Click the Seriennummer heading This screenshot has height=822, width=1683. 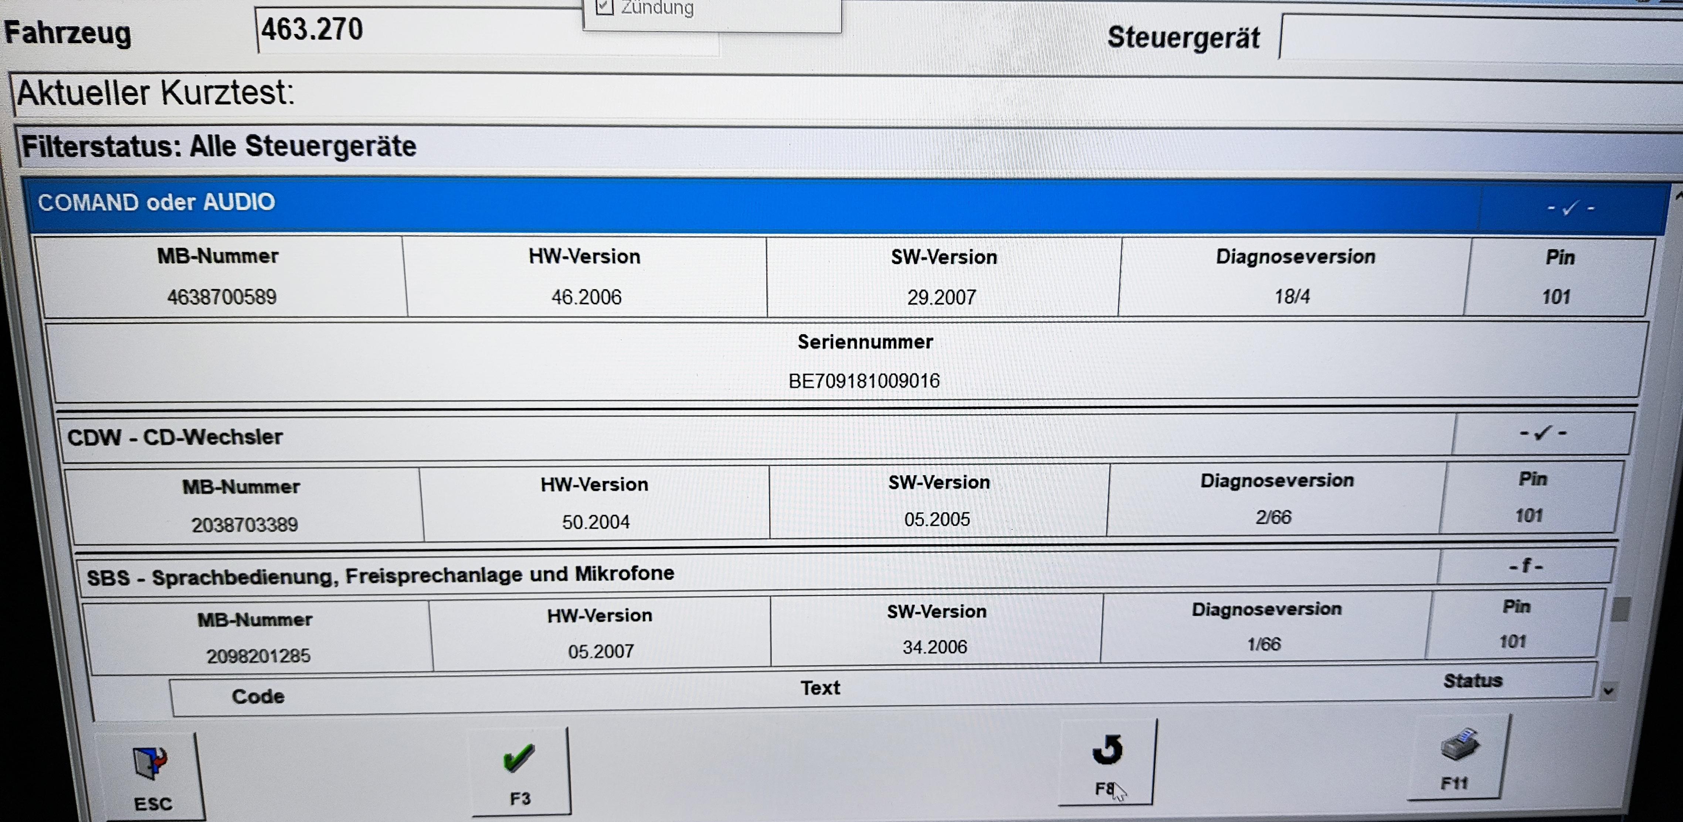865,342
